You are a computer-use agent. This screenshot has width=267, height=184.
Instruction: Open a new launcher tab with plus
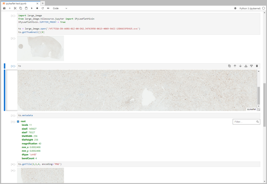click(x=43, y=3)
